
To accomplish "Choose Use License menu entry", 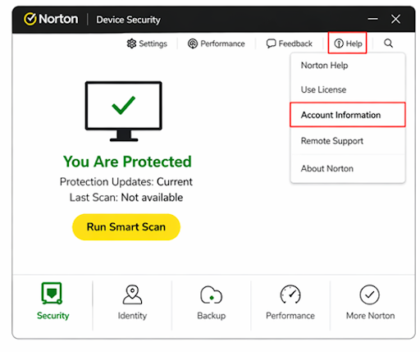I will pos(348,89).
